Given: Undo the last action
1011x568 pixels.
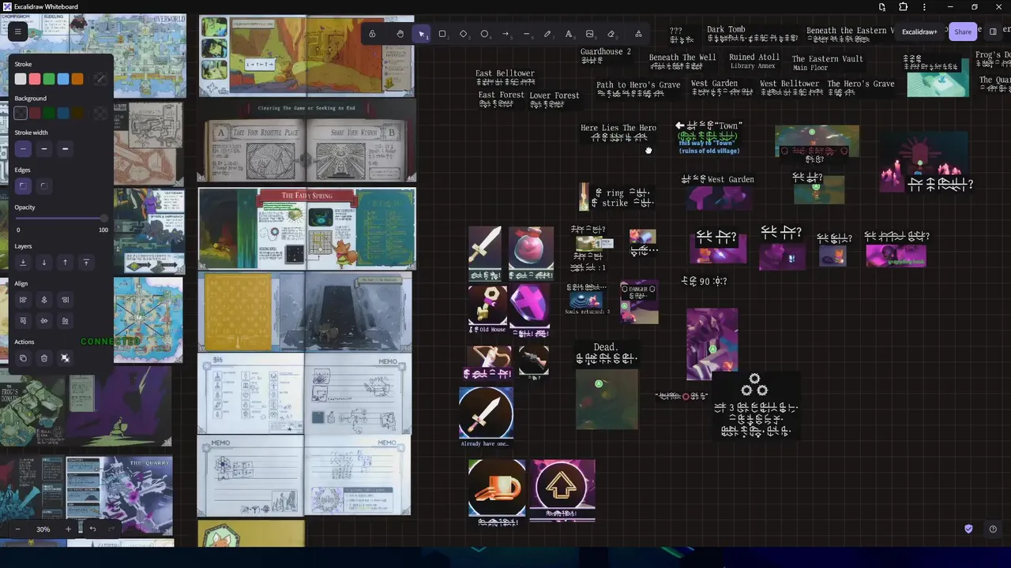Looking at the screenshot, I should 92,529.
